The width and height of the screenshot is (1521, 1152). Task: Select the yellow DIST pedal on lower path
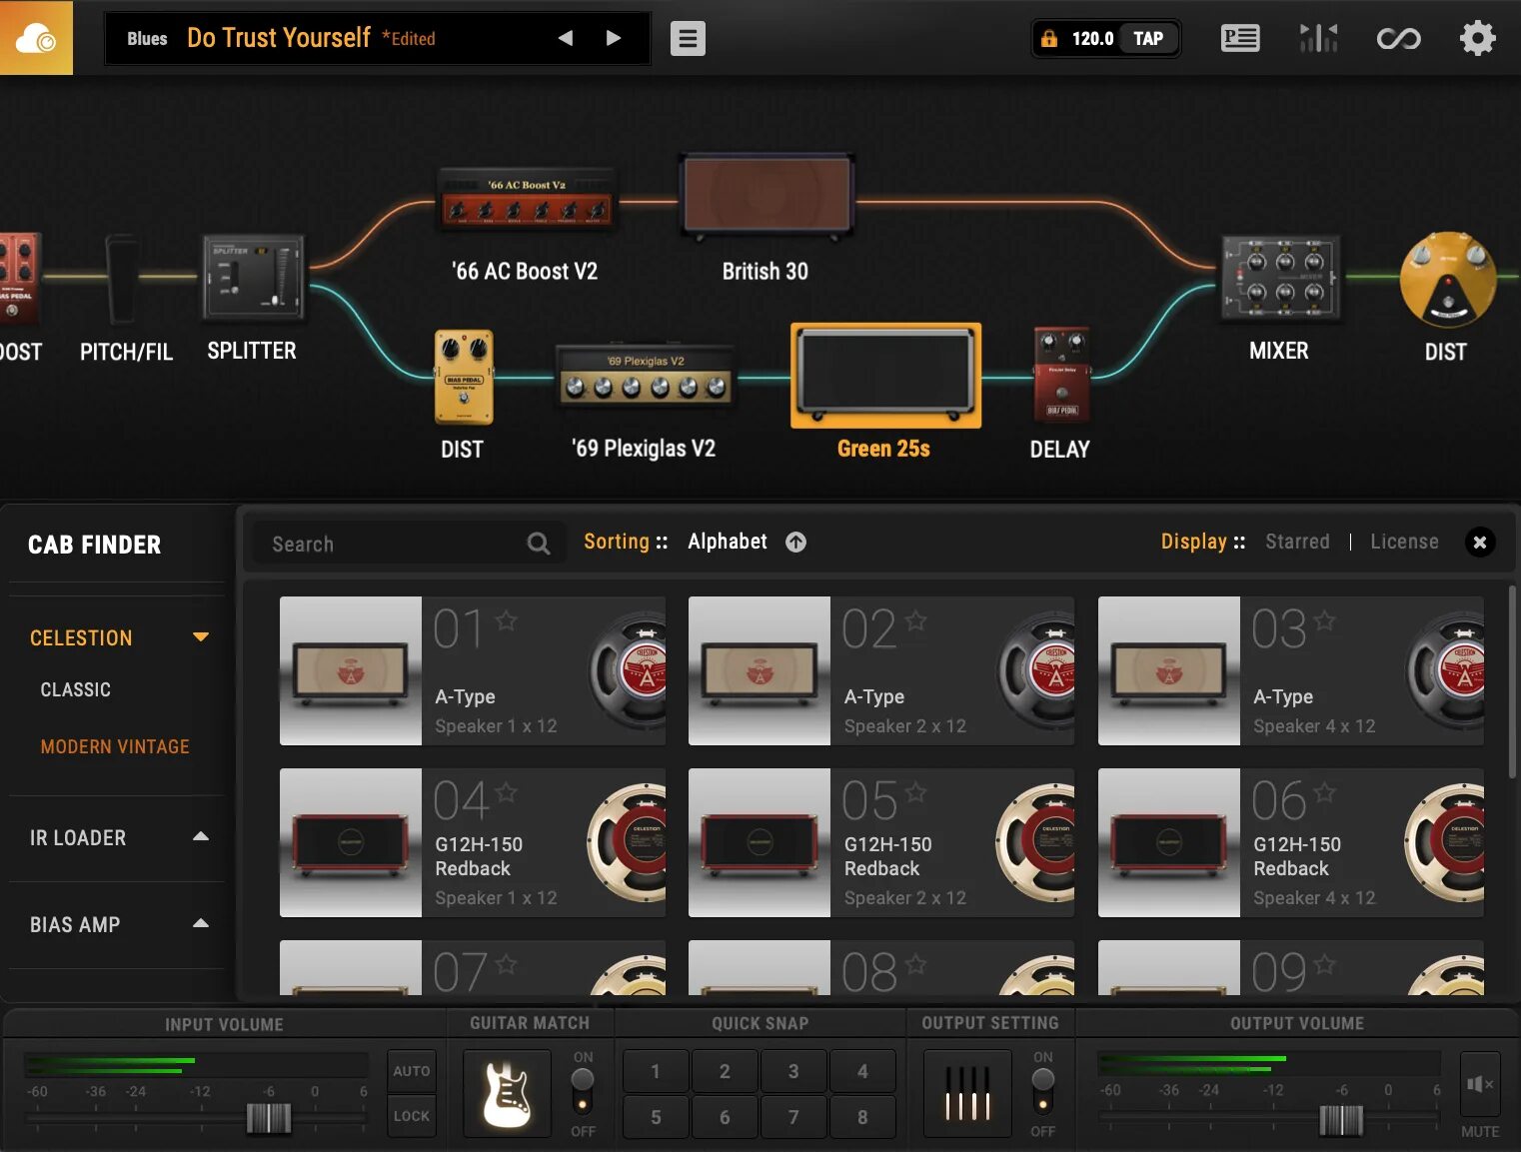coord(463,378)
